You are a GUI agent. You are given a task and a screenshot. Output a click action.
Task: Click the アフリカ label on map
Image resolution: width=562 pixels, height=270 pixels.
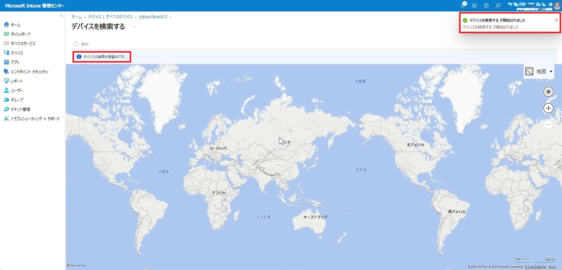(x=219, y=193)
